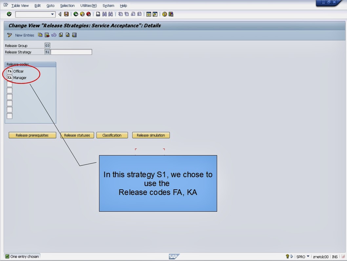Click the Other Entry icon
Image resolution: width=347 pixels, height=261 pixels.
pyautogui.click(x=74, y=35)
